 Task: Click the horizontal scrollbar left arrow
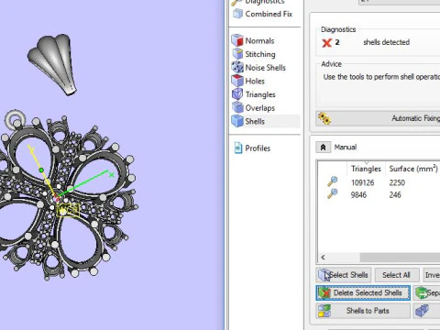323,258
